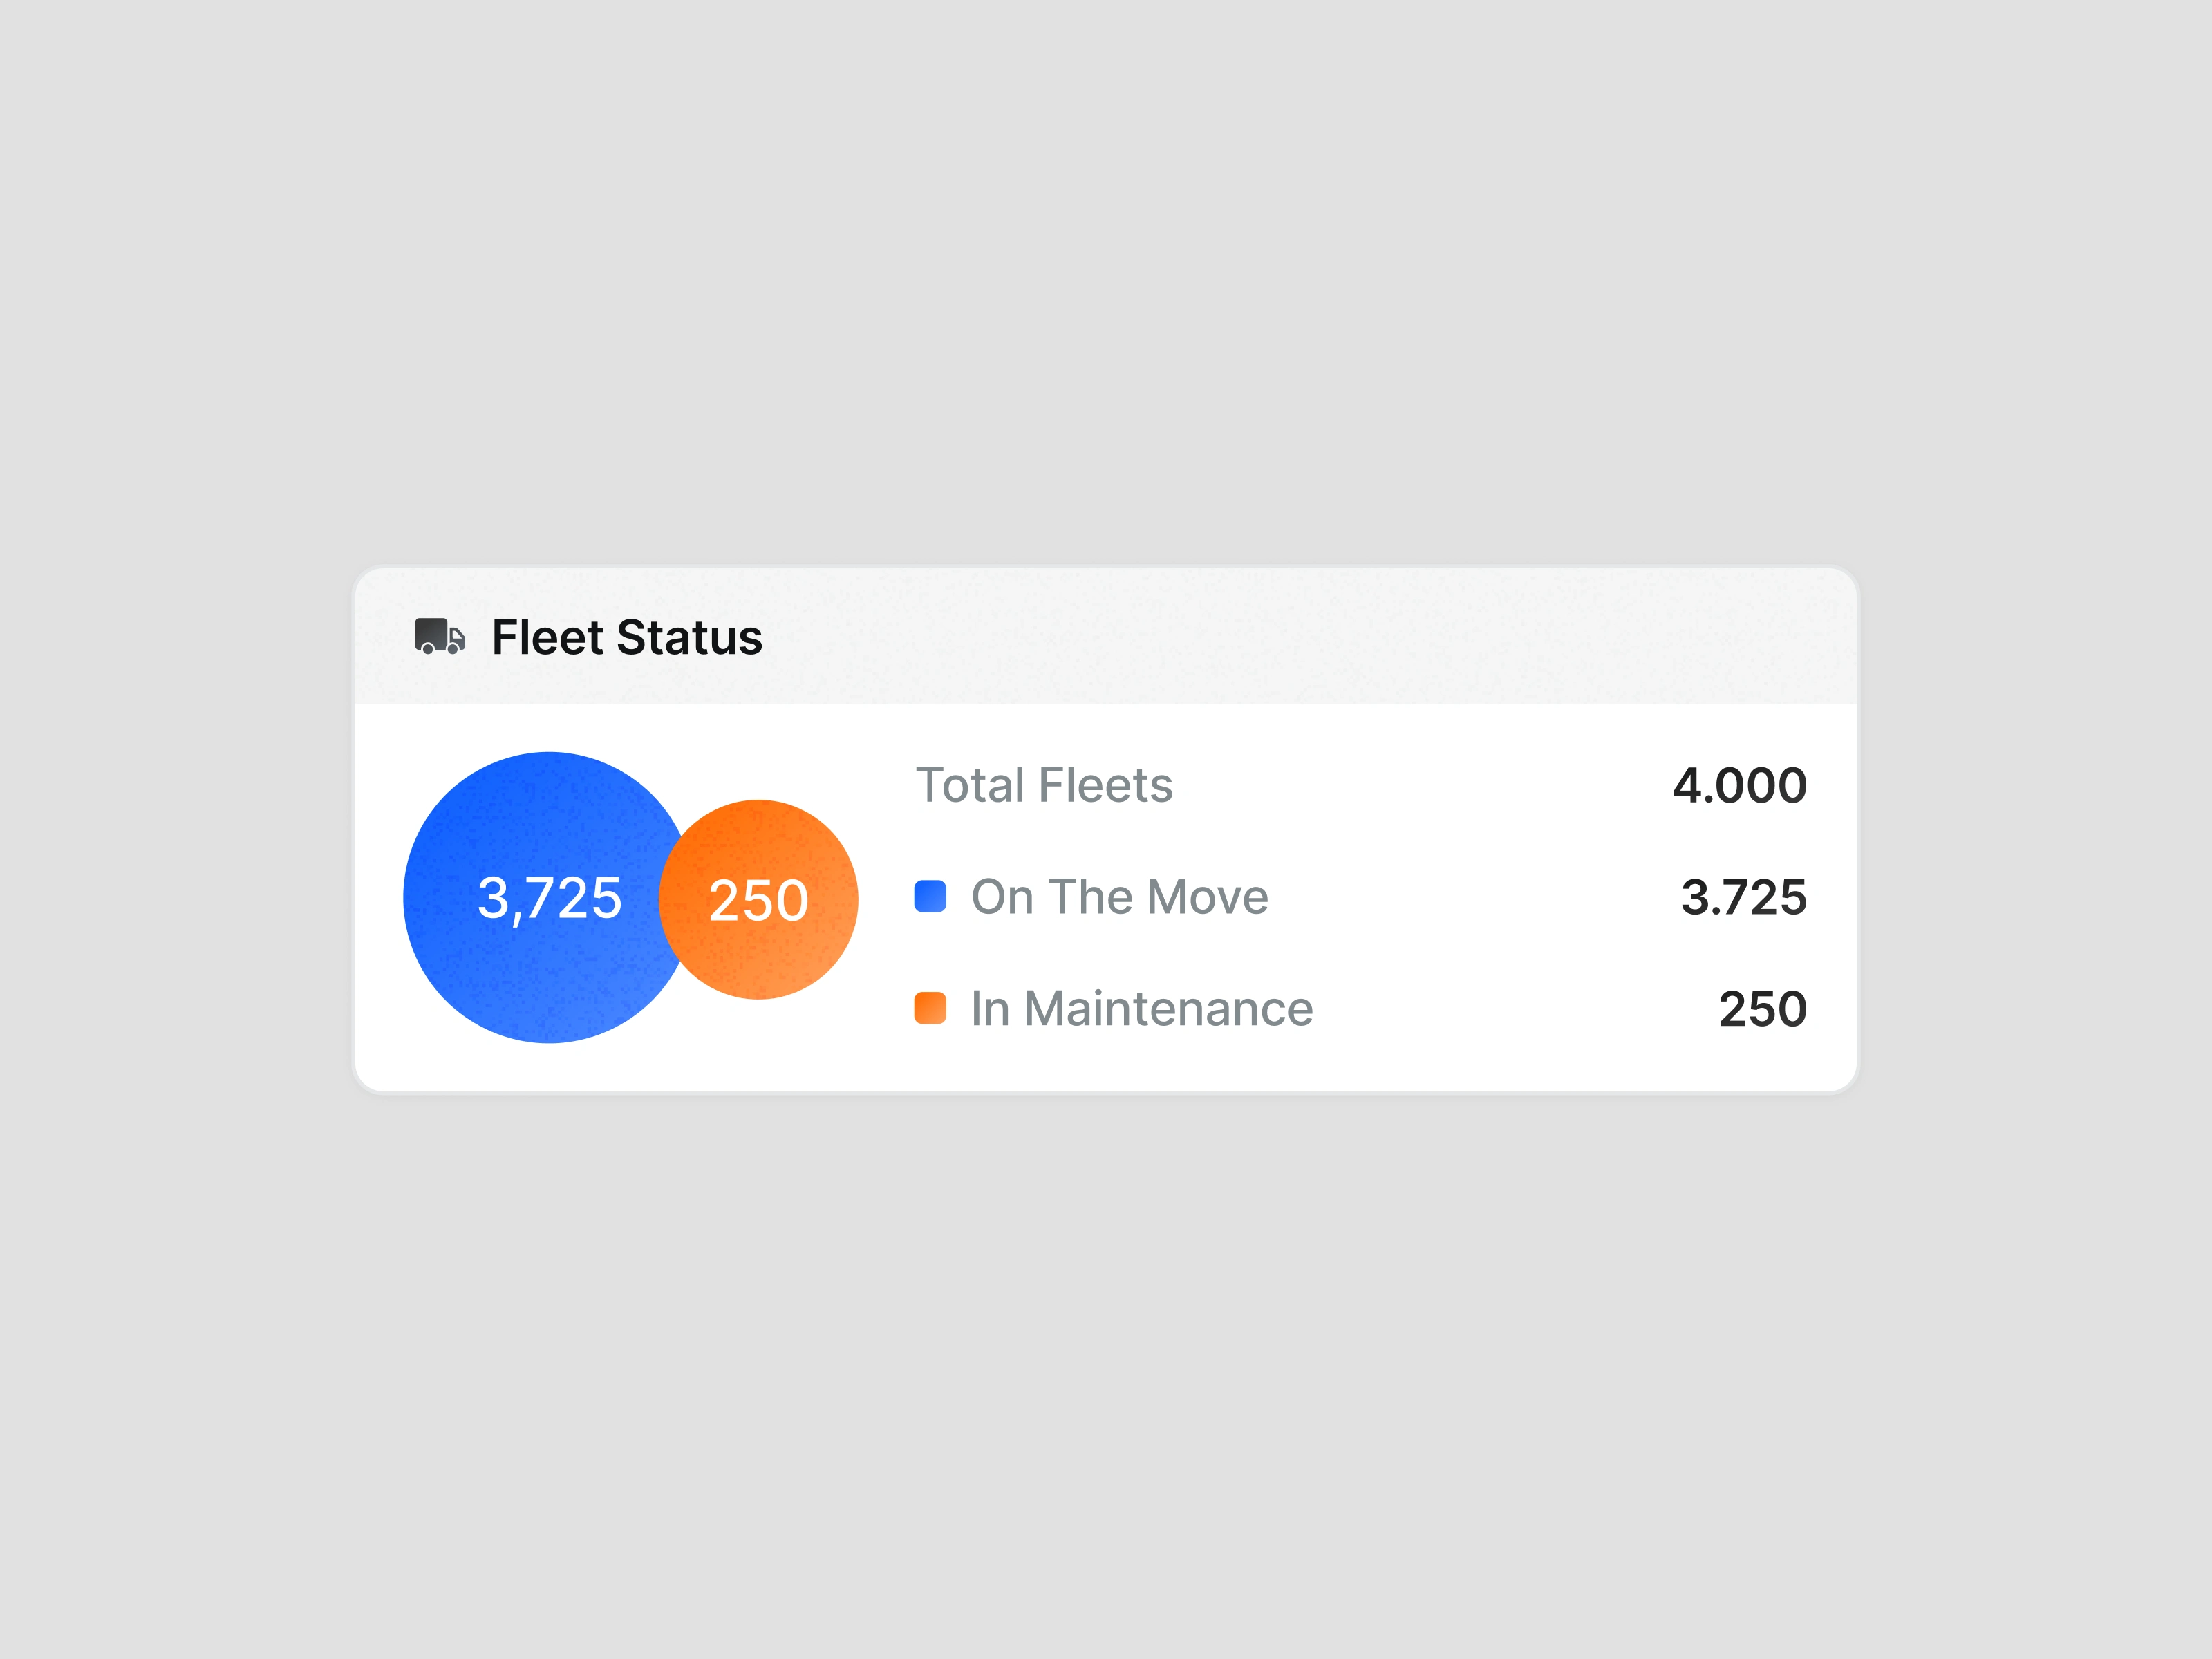Viewport: 2212px width, 1659px height.
Task: Click the gray canvas above the Fleet Status card
Action: [1106, 300]
